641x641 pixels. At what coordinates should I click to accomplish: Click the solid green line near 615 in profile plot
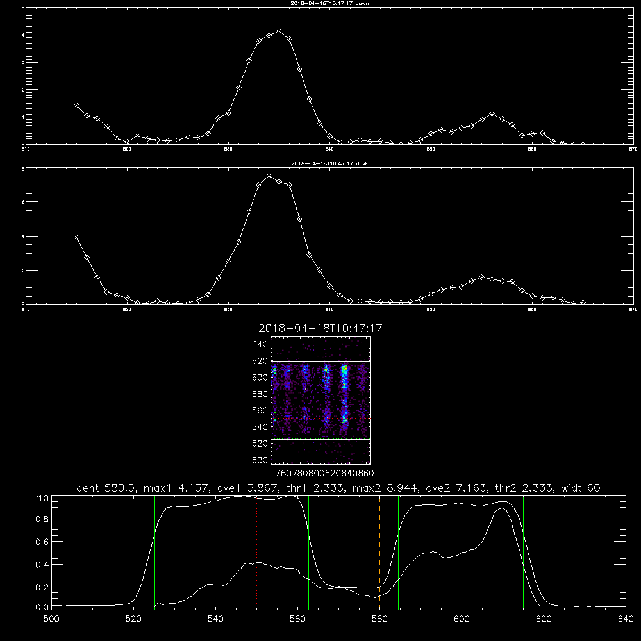pyautogui.click(x=523, y=553)
